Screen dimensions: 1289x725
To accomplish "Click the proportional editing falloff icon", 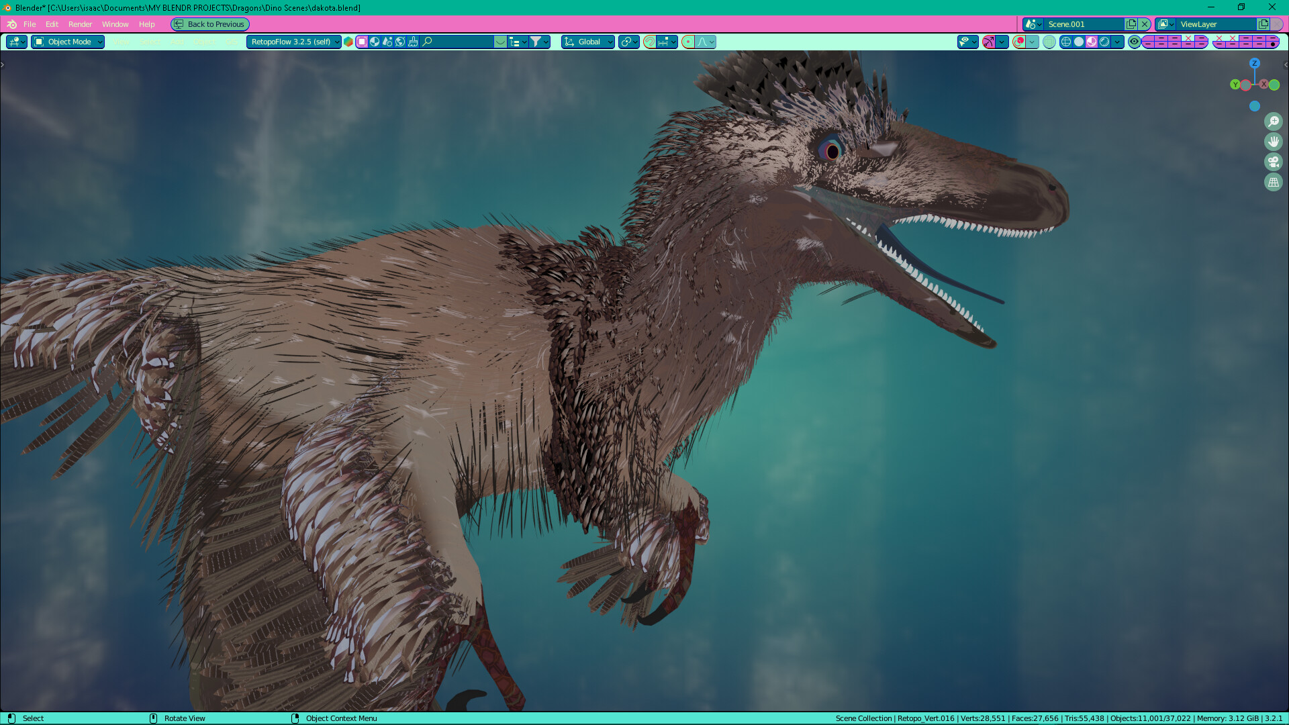I will click(x=701, y=42).
